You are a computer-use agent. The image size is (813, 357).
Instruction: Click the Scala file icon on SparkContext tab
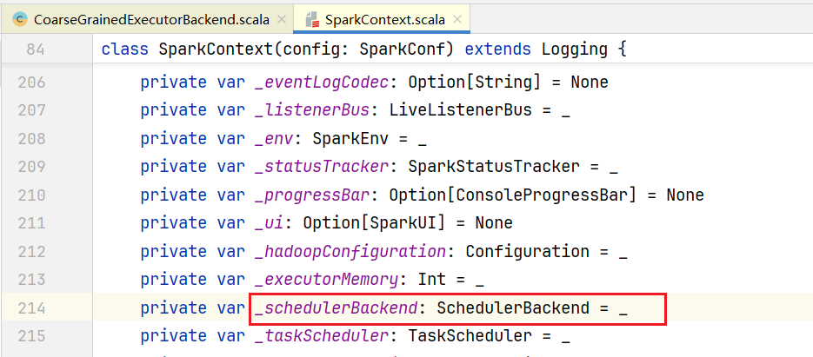click(311, 20)
